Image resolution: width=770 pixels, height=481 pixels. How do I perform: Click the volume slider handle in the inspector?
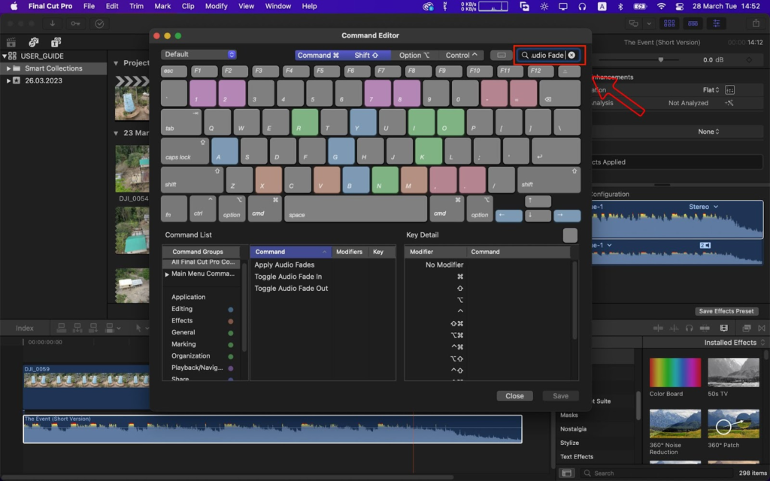pyautogui.click(x=661, y=60)
